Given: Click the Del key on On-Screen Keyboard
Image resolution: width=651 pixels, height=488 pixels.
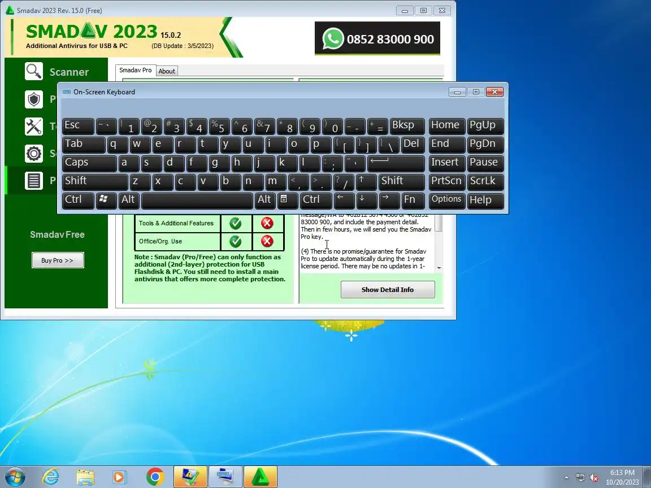Looking at the screenshot, I should [413, 145].
